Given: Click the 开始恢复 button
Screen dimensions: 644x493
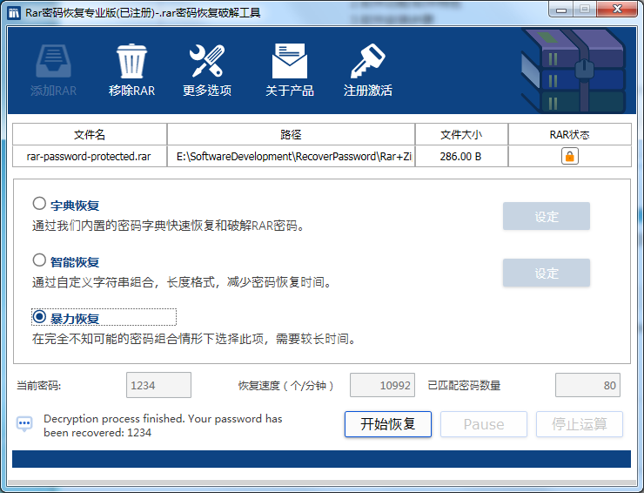Looking at the screenshot, I should click(388, 424).
